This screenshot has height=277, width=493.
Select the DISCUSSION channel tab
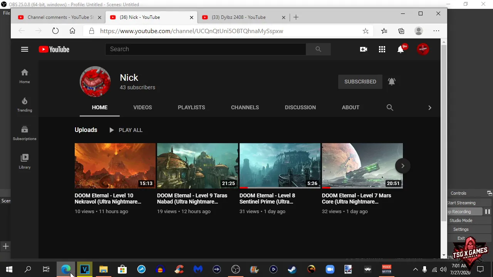click(300, 107)
